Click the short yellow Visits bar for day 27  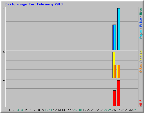(x=117, y=71)
